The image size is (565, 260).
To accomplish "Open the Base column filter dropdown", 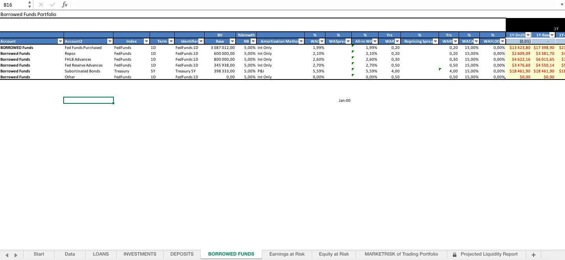I will coord(232,41).
